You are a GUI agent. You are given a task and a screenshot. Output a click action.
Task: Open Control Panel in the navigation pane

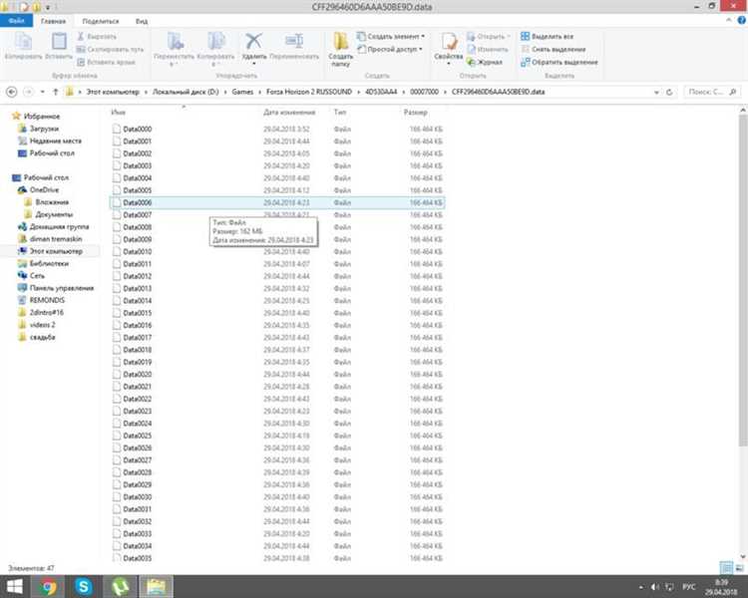(56, 288)
